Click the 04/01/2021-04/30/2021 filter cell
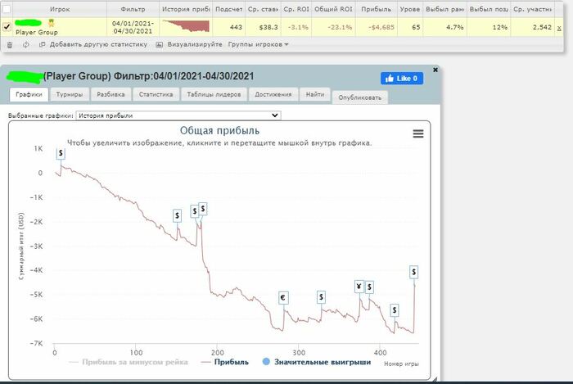 [133, 27]
